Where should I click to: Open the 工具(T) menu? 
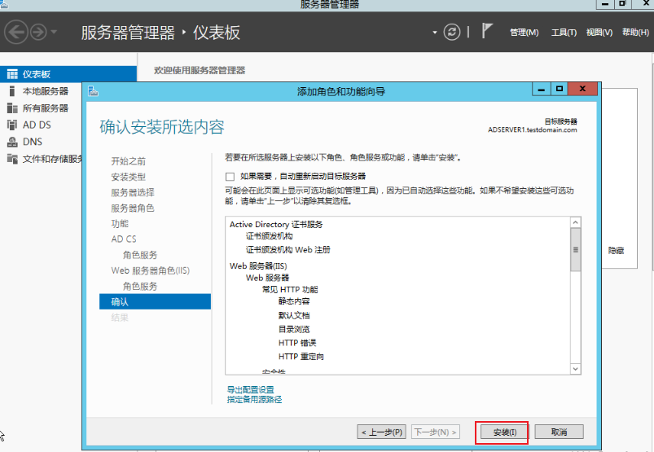pyautogui.click(x=564, y=33)
